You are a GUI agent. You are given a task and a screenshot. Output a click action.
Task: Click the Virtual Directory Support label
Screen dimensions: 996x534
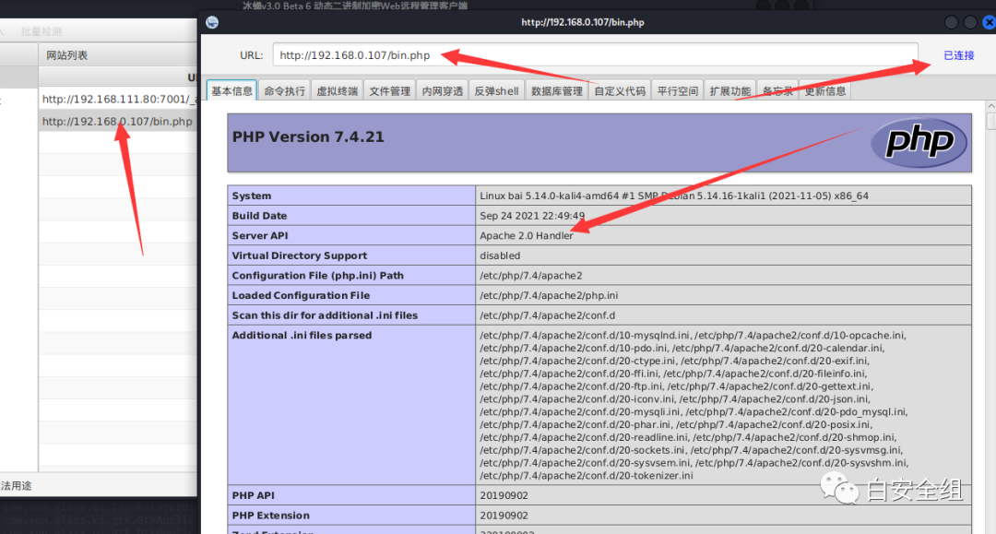coord(300,255)
